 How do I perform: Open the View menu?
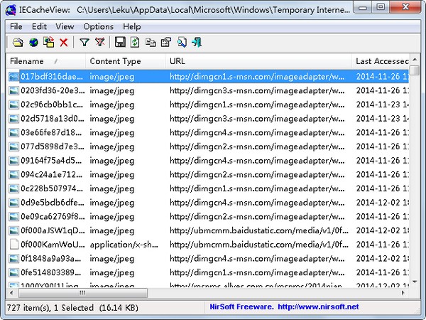point(65,26)
